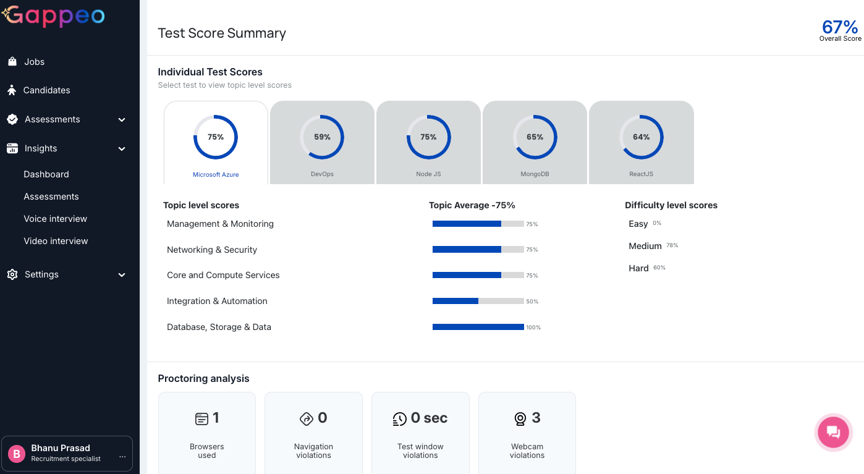Screen dimensions: 864x474
Task: Expand the Assessments menu chevron
Action: tap(122, 120)
